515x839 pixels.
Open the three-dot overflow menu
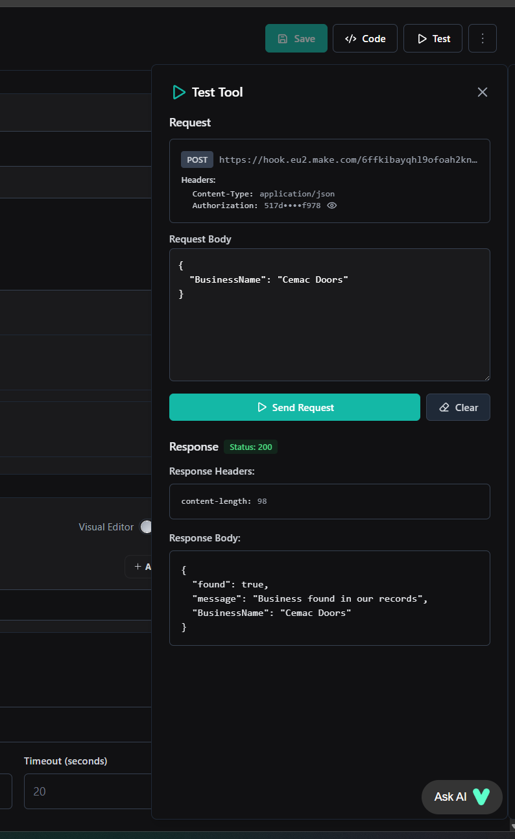[483, 38]
